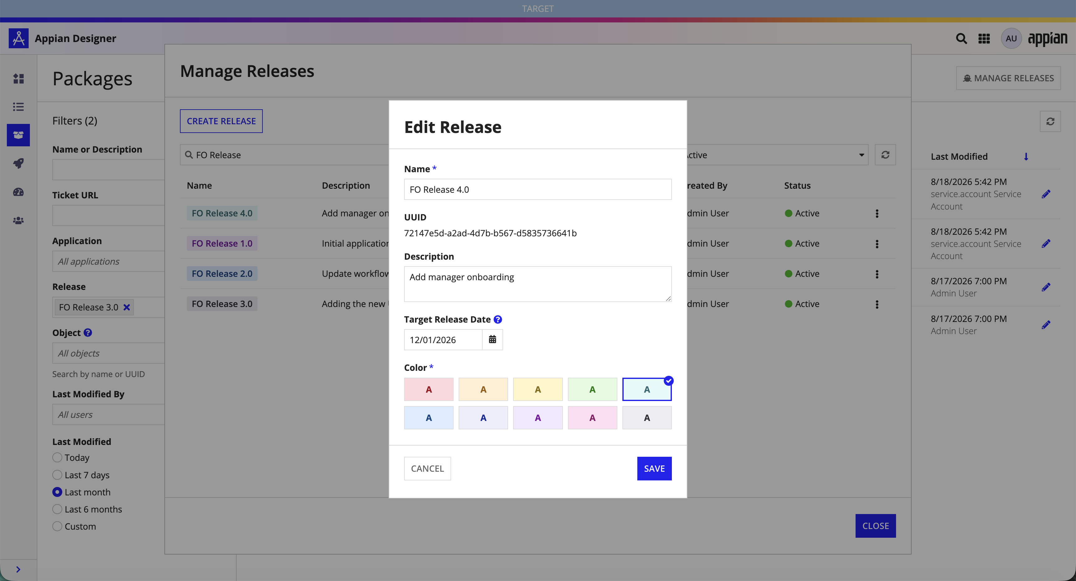
Task: Refresh the Packages list
Action: pyautogui.click(x=1050, y=121)
